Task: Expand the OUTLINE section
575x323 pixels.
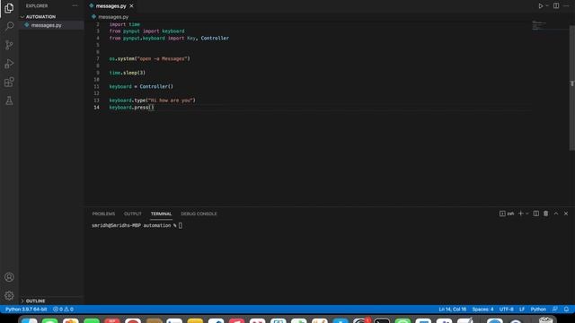Action: pyautogui.click(x=35, y=301)
